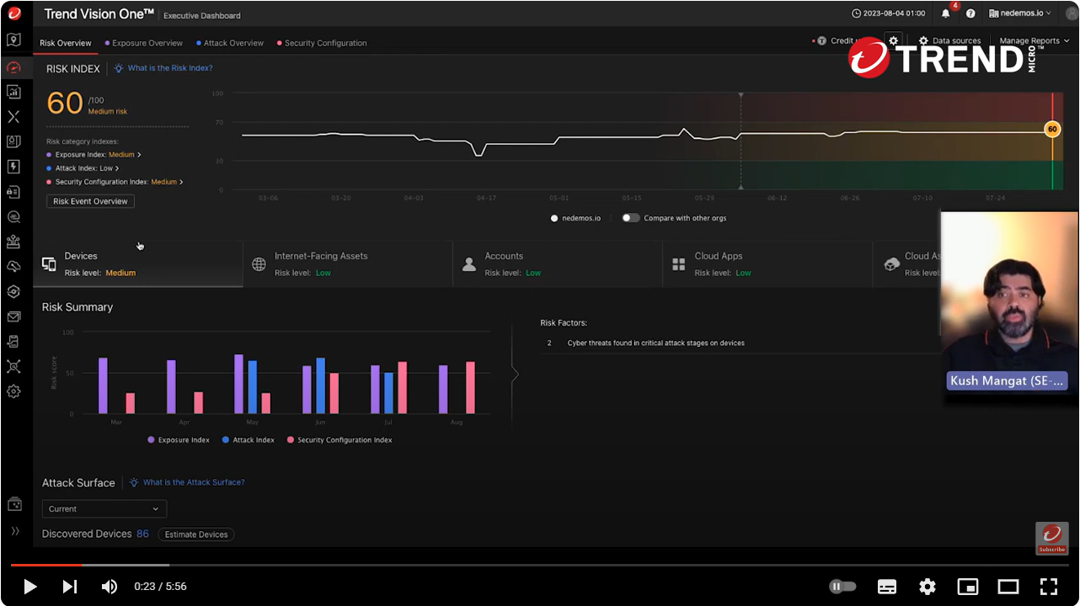Image resolution: width=1080 pixels, height=606 pixels.
Task: Click the lightbulb icon beside Risk Index
Action: 119,68
